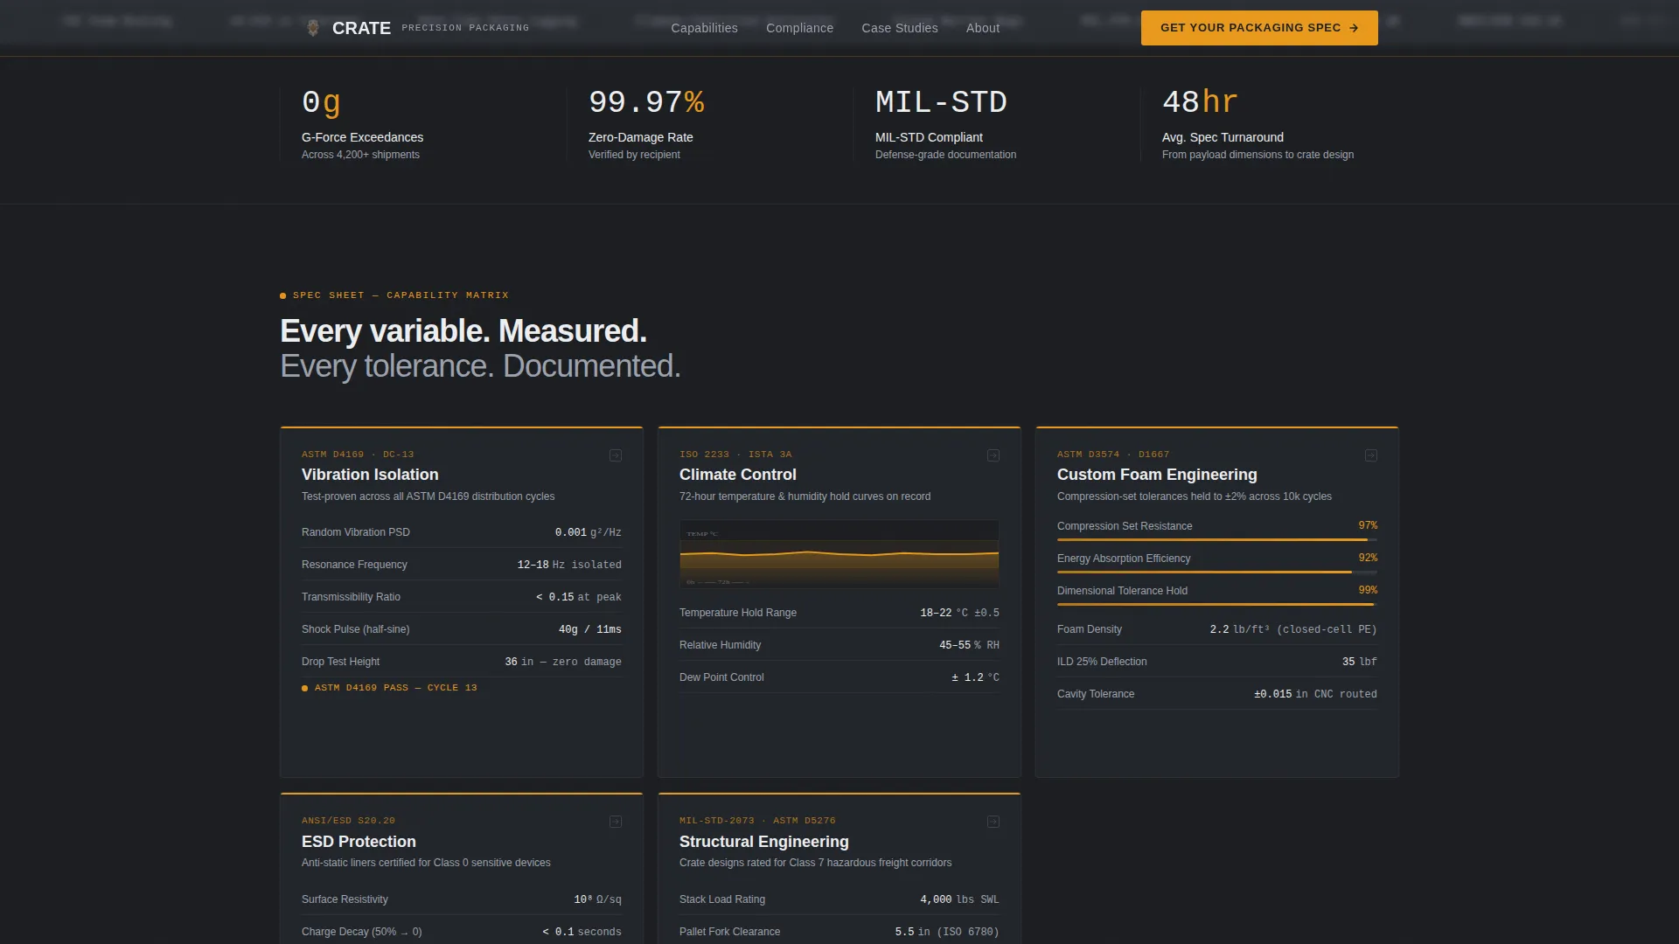Click the Surface Resistivity row
1679x944 pixels.
462,899
